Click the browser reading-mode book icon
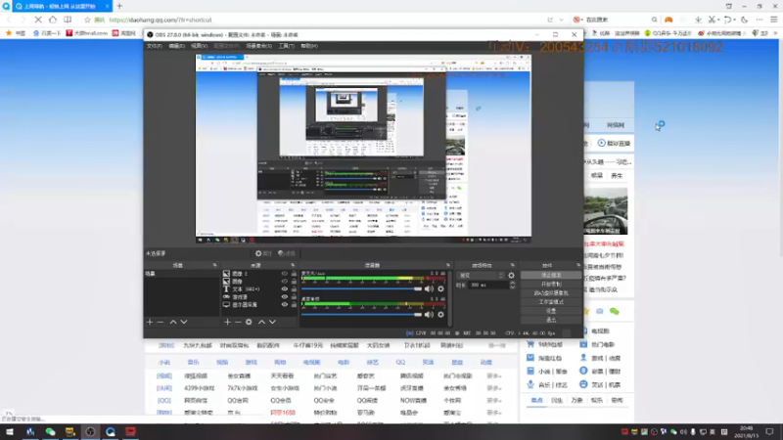Viewport: 783px width, 440px height. pos(68,20)
